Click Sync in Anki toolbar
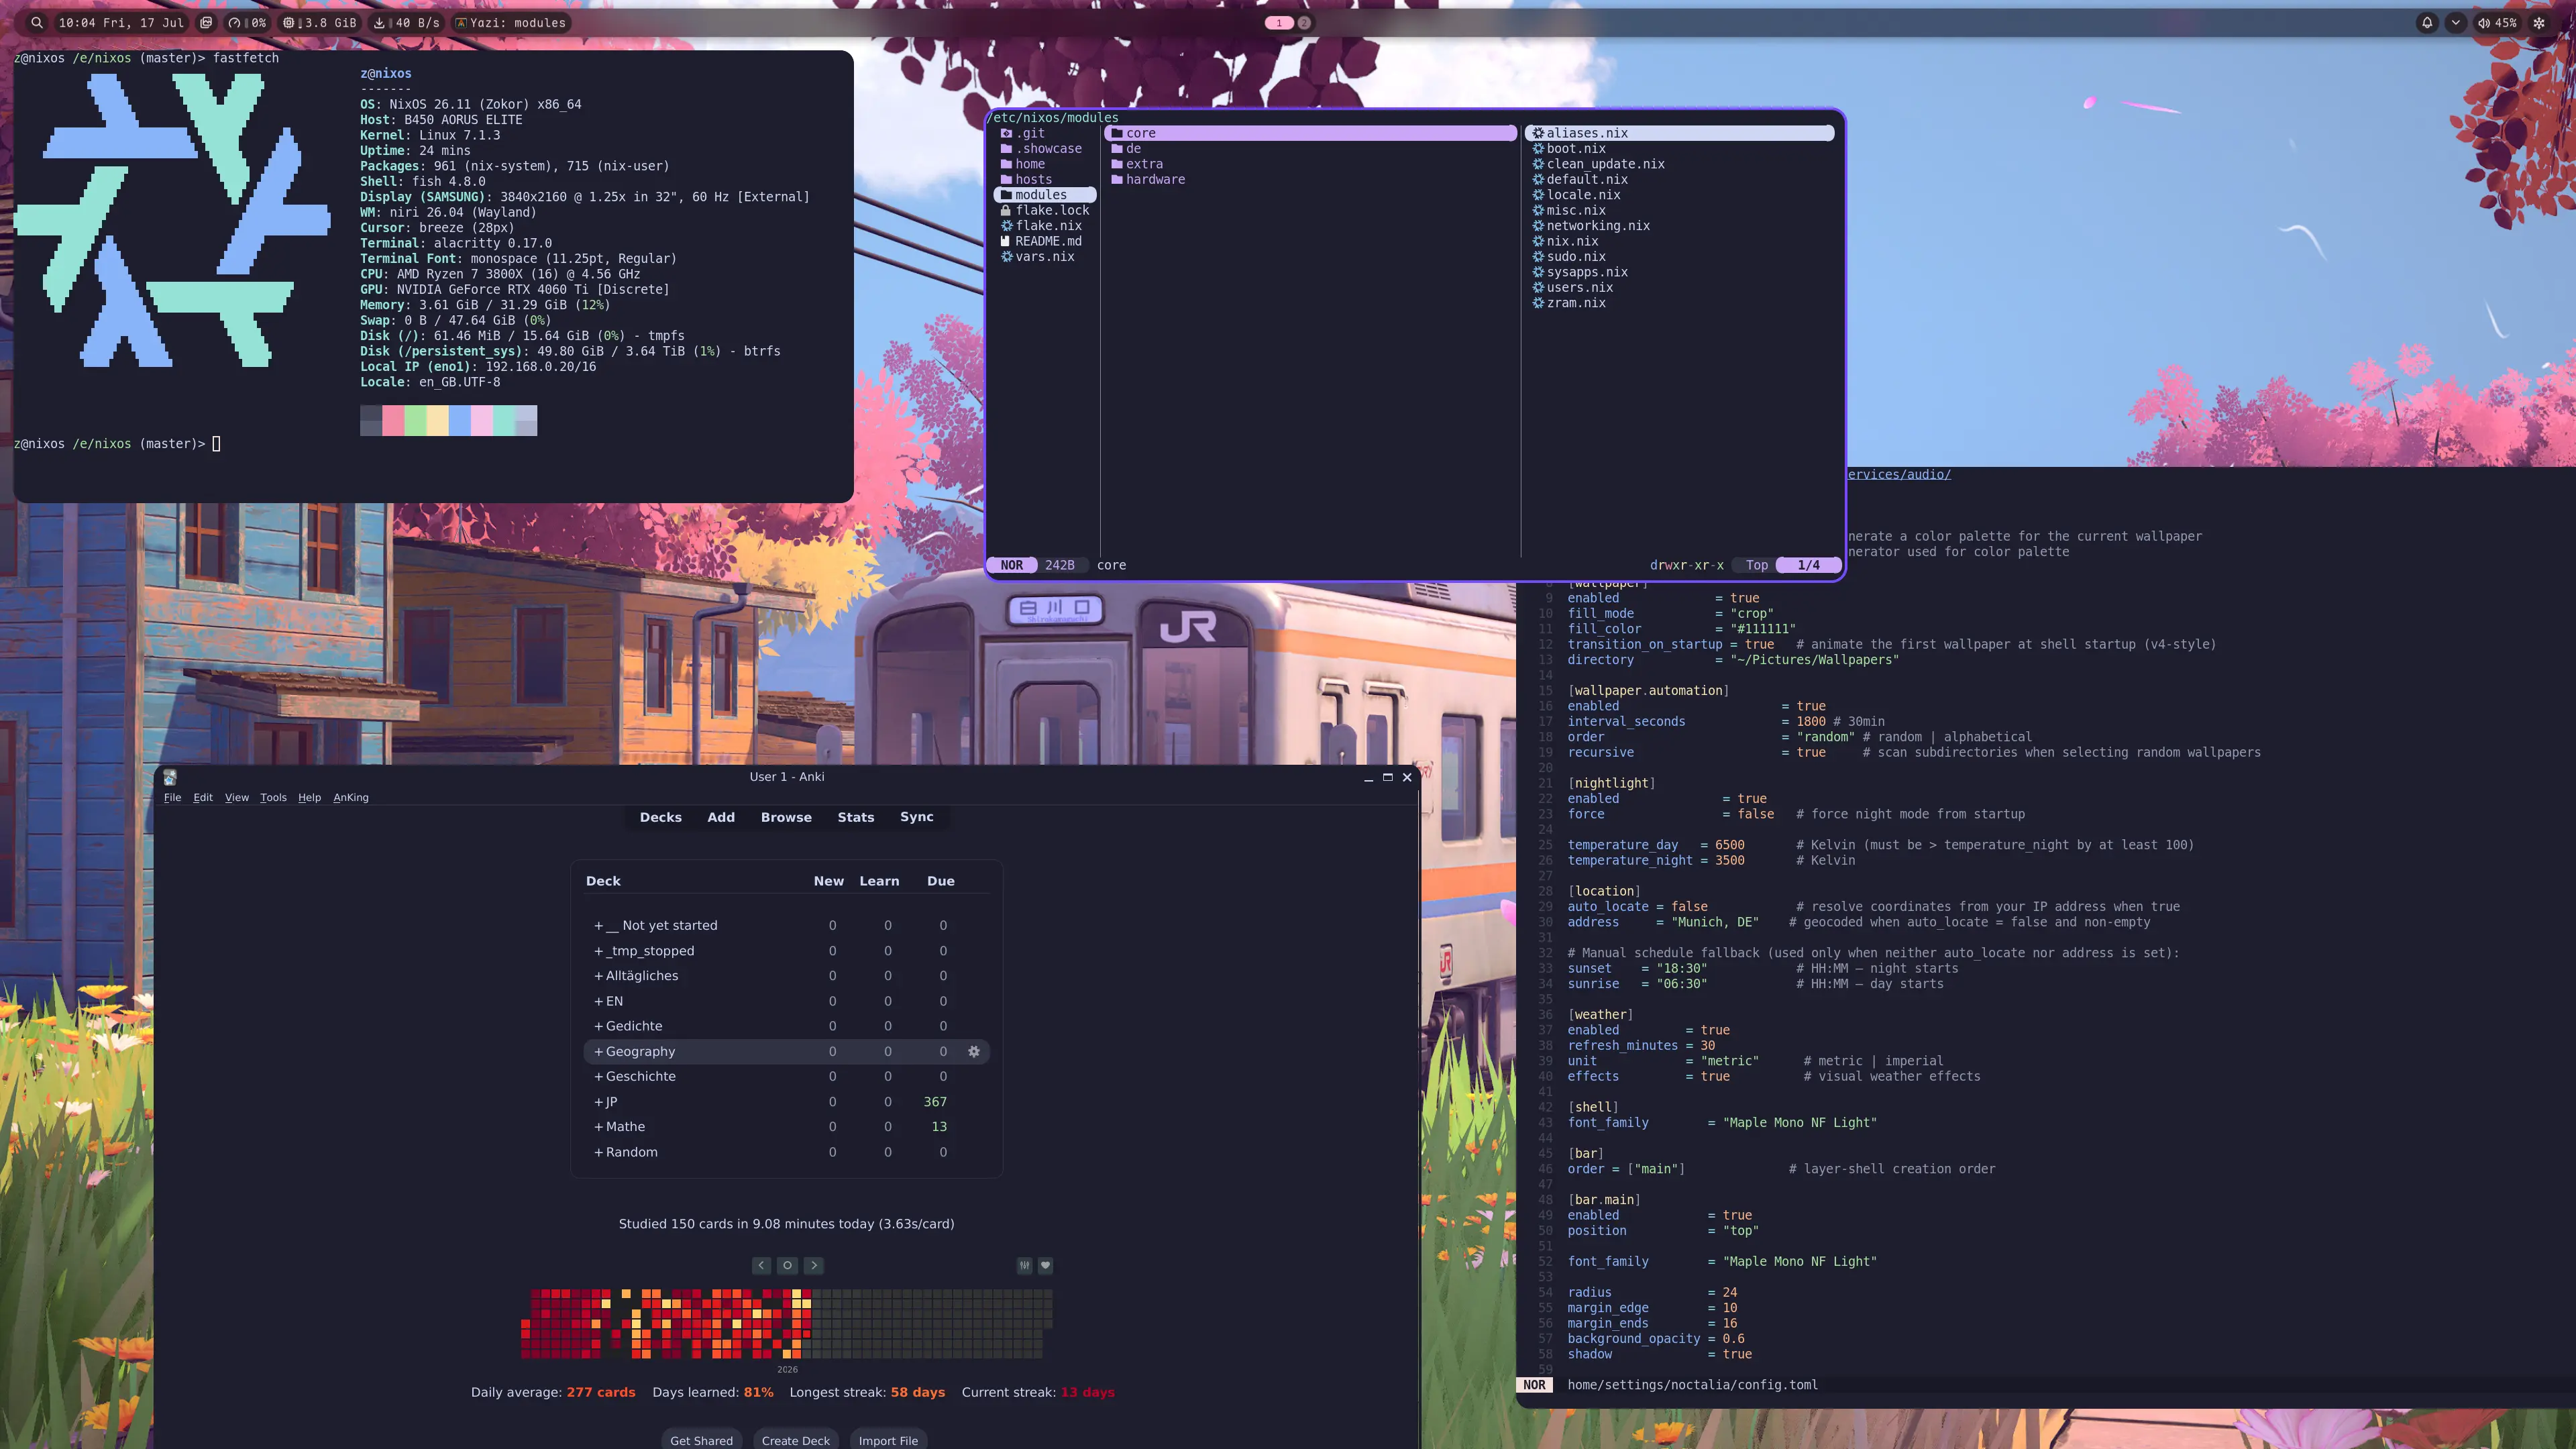The height and width of the screenshot is (1449, 2576). pos(917,817)
